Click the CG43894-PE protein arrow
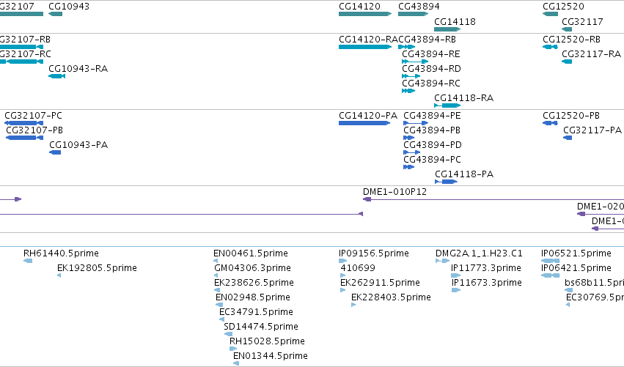624x367 pixels. coord(416,123)
